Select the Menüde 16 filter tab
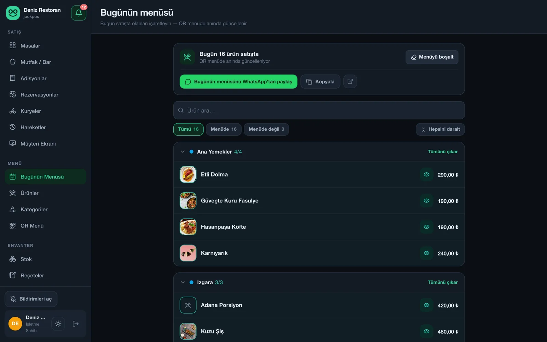 [x=224, y=129]
